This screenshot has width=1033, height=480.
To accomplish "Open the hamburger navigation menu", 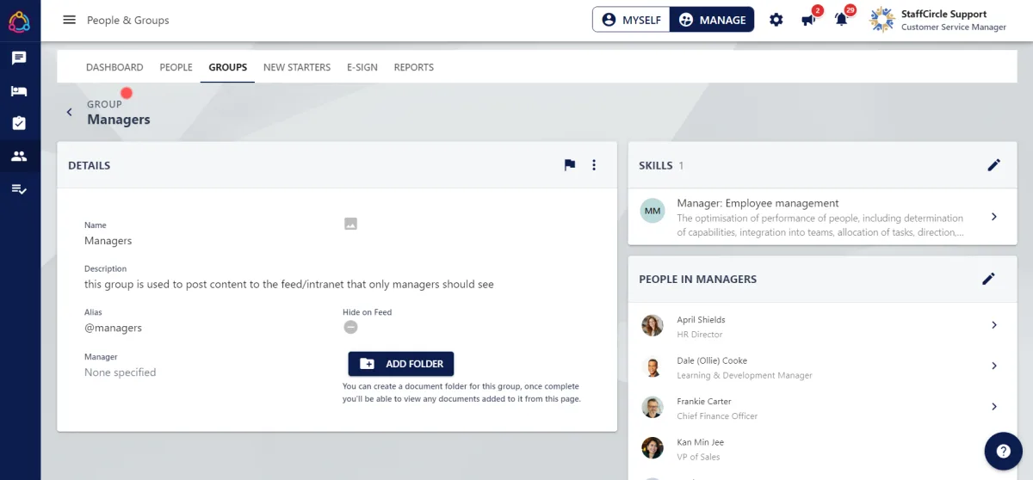I will tap(70, 20).
